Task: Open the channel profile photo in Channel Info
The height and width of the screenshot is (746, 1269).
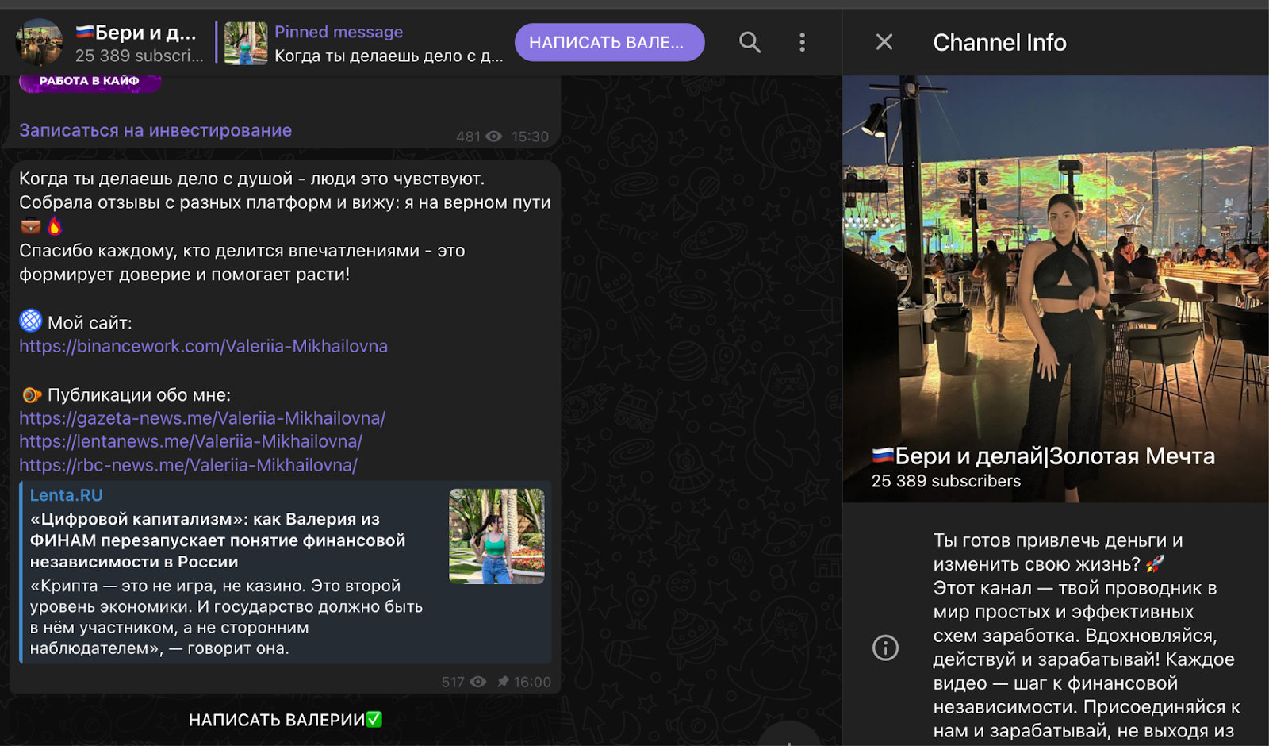Action: 1056,289
